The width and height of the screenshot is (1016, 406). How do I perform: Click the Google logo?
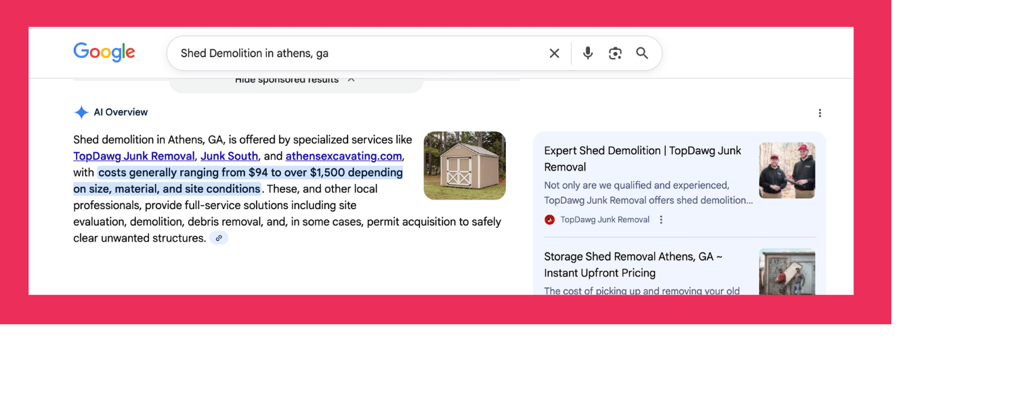[x=104, y=53]
